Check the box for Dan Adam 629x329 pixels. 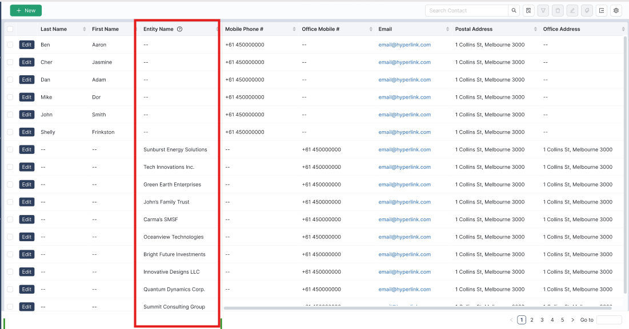10,80
